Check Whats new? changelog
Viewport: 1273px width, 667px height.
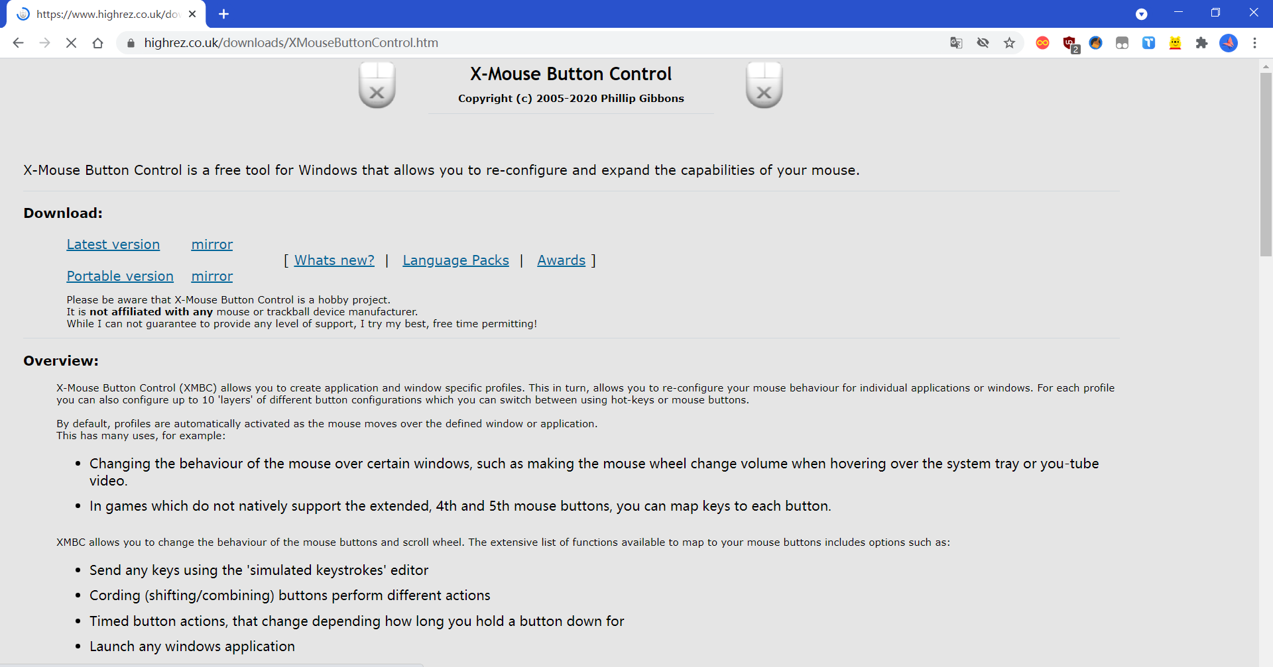333,260
